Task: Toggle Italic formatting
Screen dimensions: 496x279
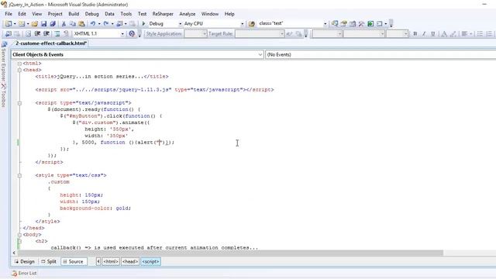Action: point(424,33)
